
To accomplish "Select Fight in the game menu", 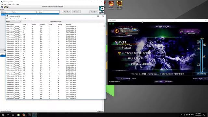I will 122,42.
